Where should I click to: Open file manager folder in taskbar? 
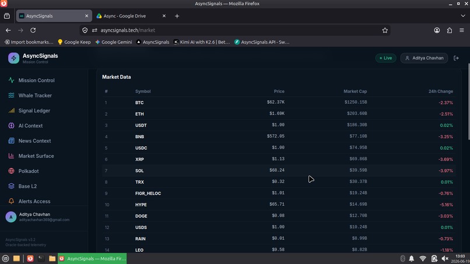click(x=52, y=258)
